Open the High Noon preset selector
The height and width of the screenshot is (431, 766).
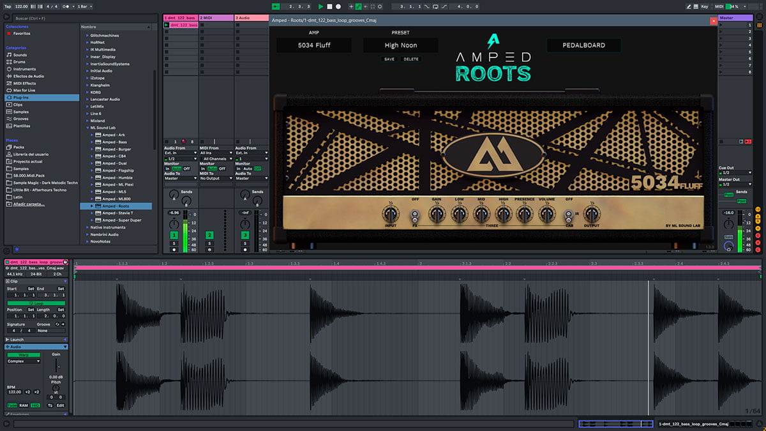pos(400,45)
